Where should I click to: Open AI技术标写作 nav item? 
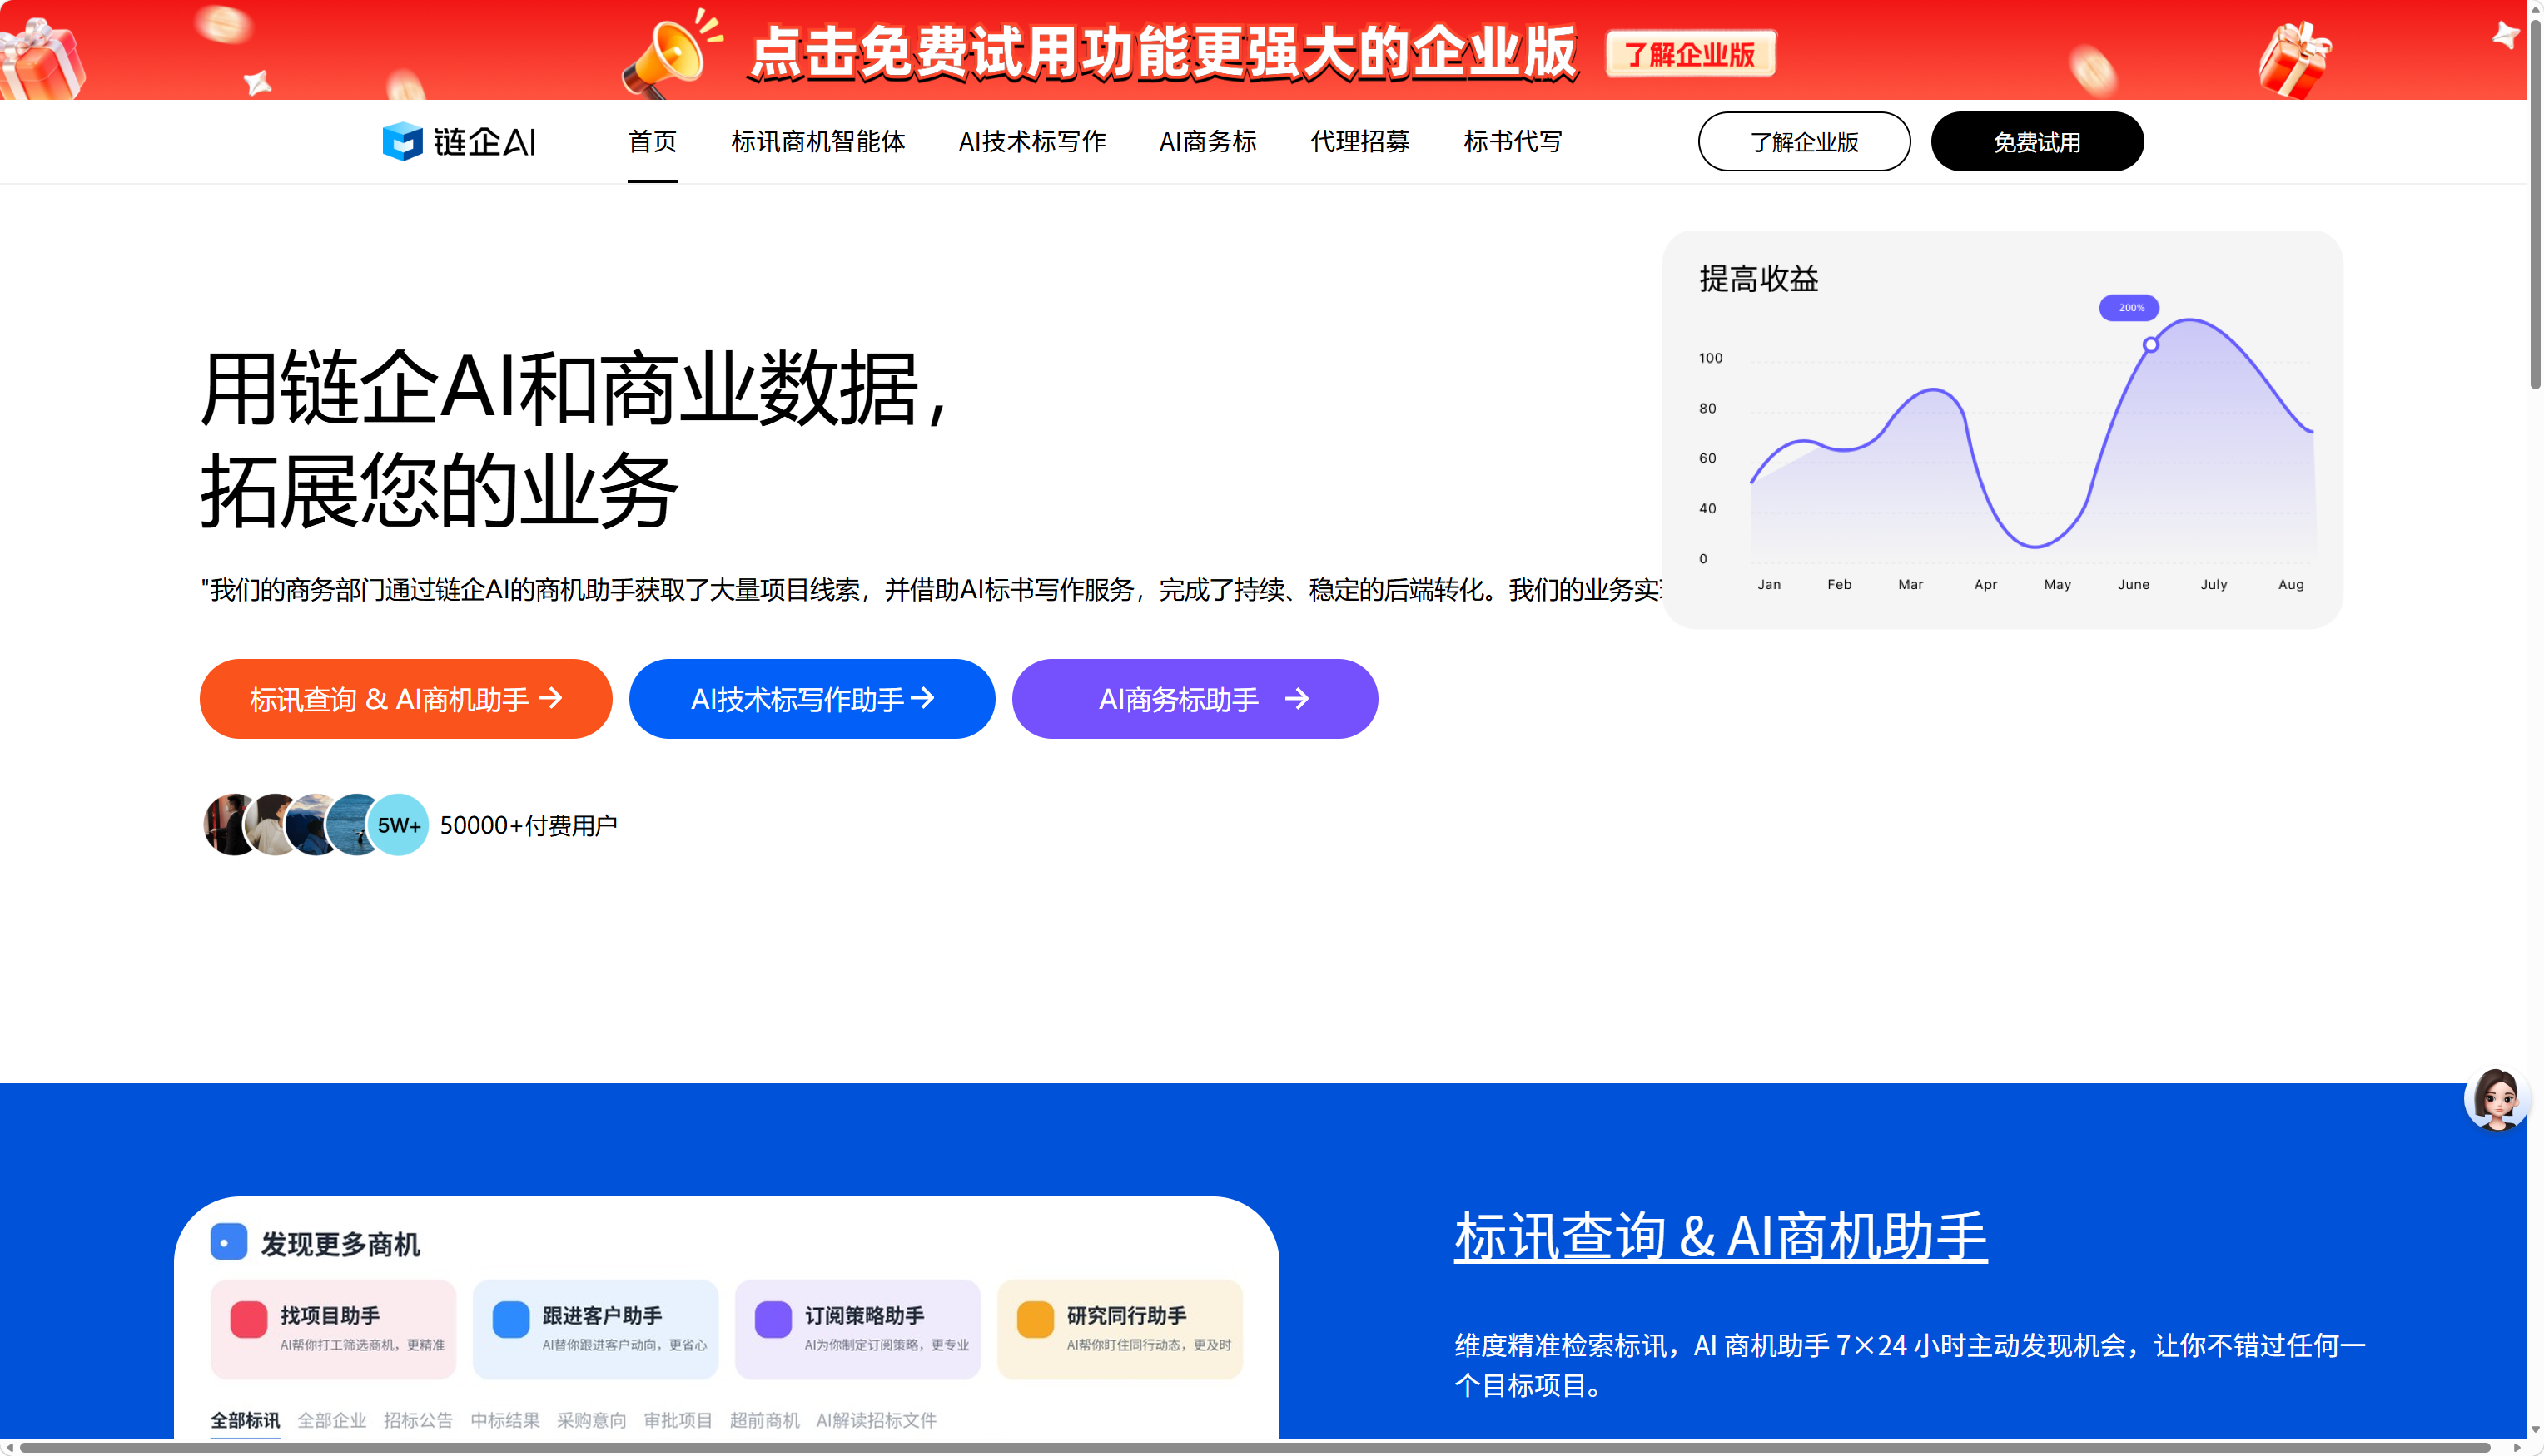tap(1031, 141)
